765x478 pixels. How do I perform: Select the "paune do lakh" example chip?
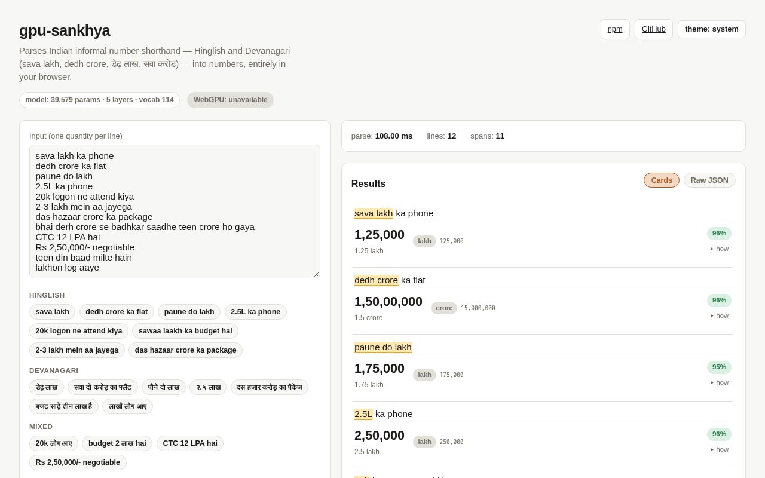189,312
